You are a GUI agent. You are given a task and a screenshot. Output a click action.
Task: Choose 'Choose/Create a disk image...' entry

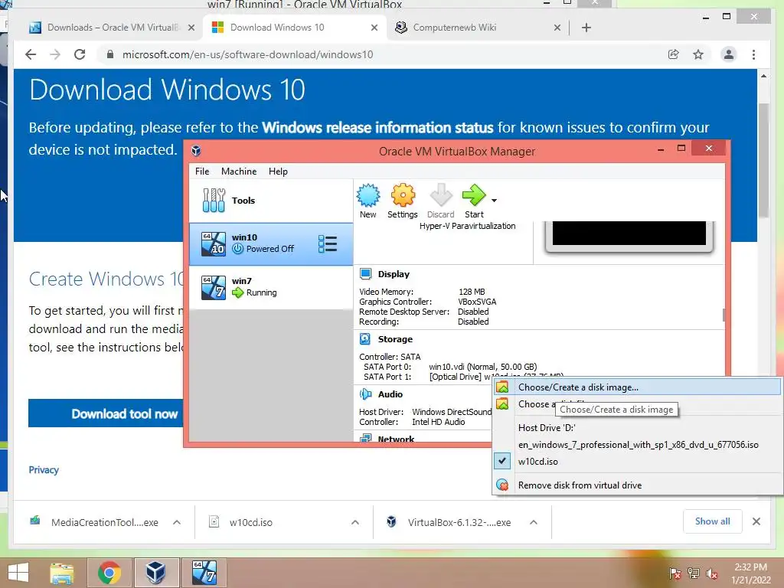click(x=637, y=387)
